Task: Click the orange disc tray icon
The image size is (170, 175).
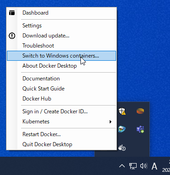Action: click(140, 111)
